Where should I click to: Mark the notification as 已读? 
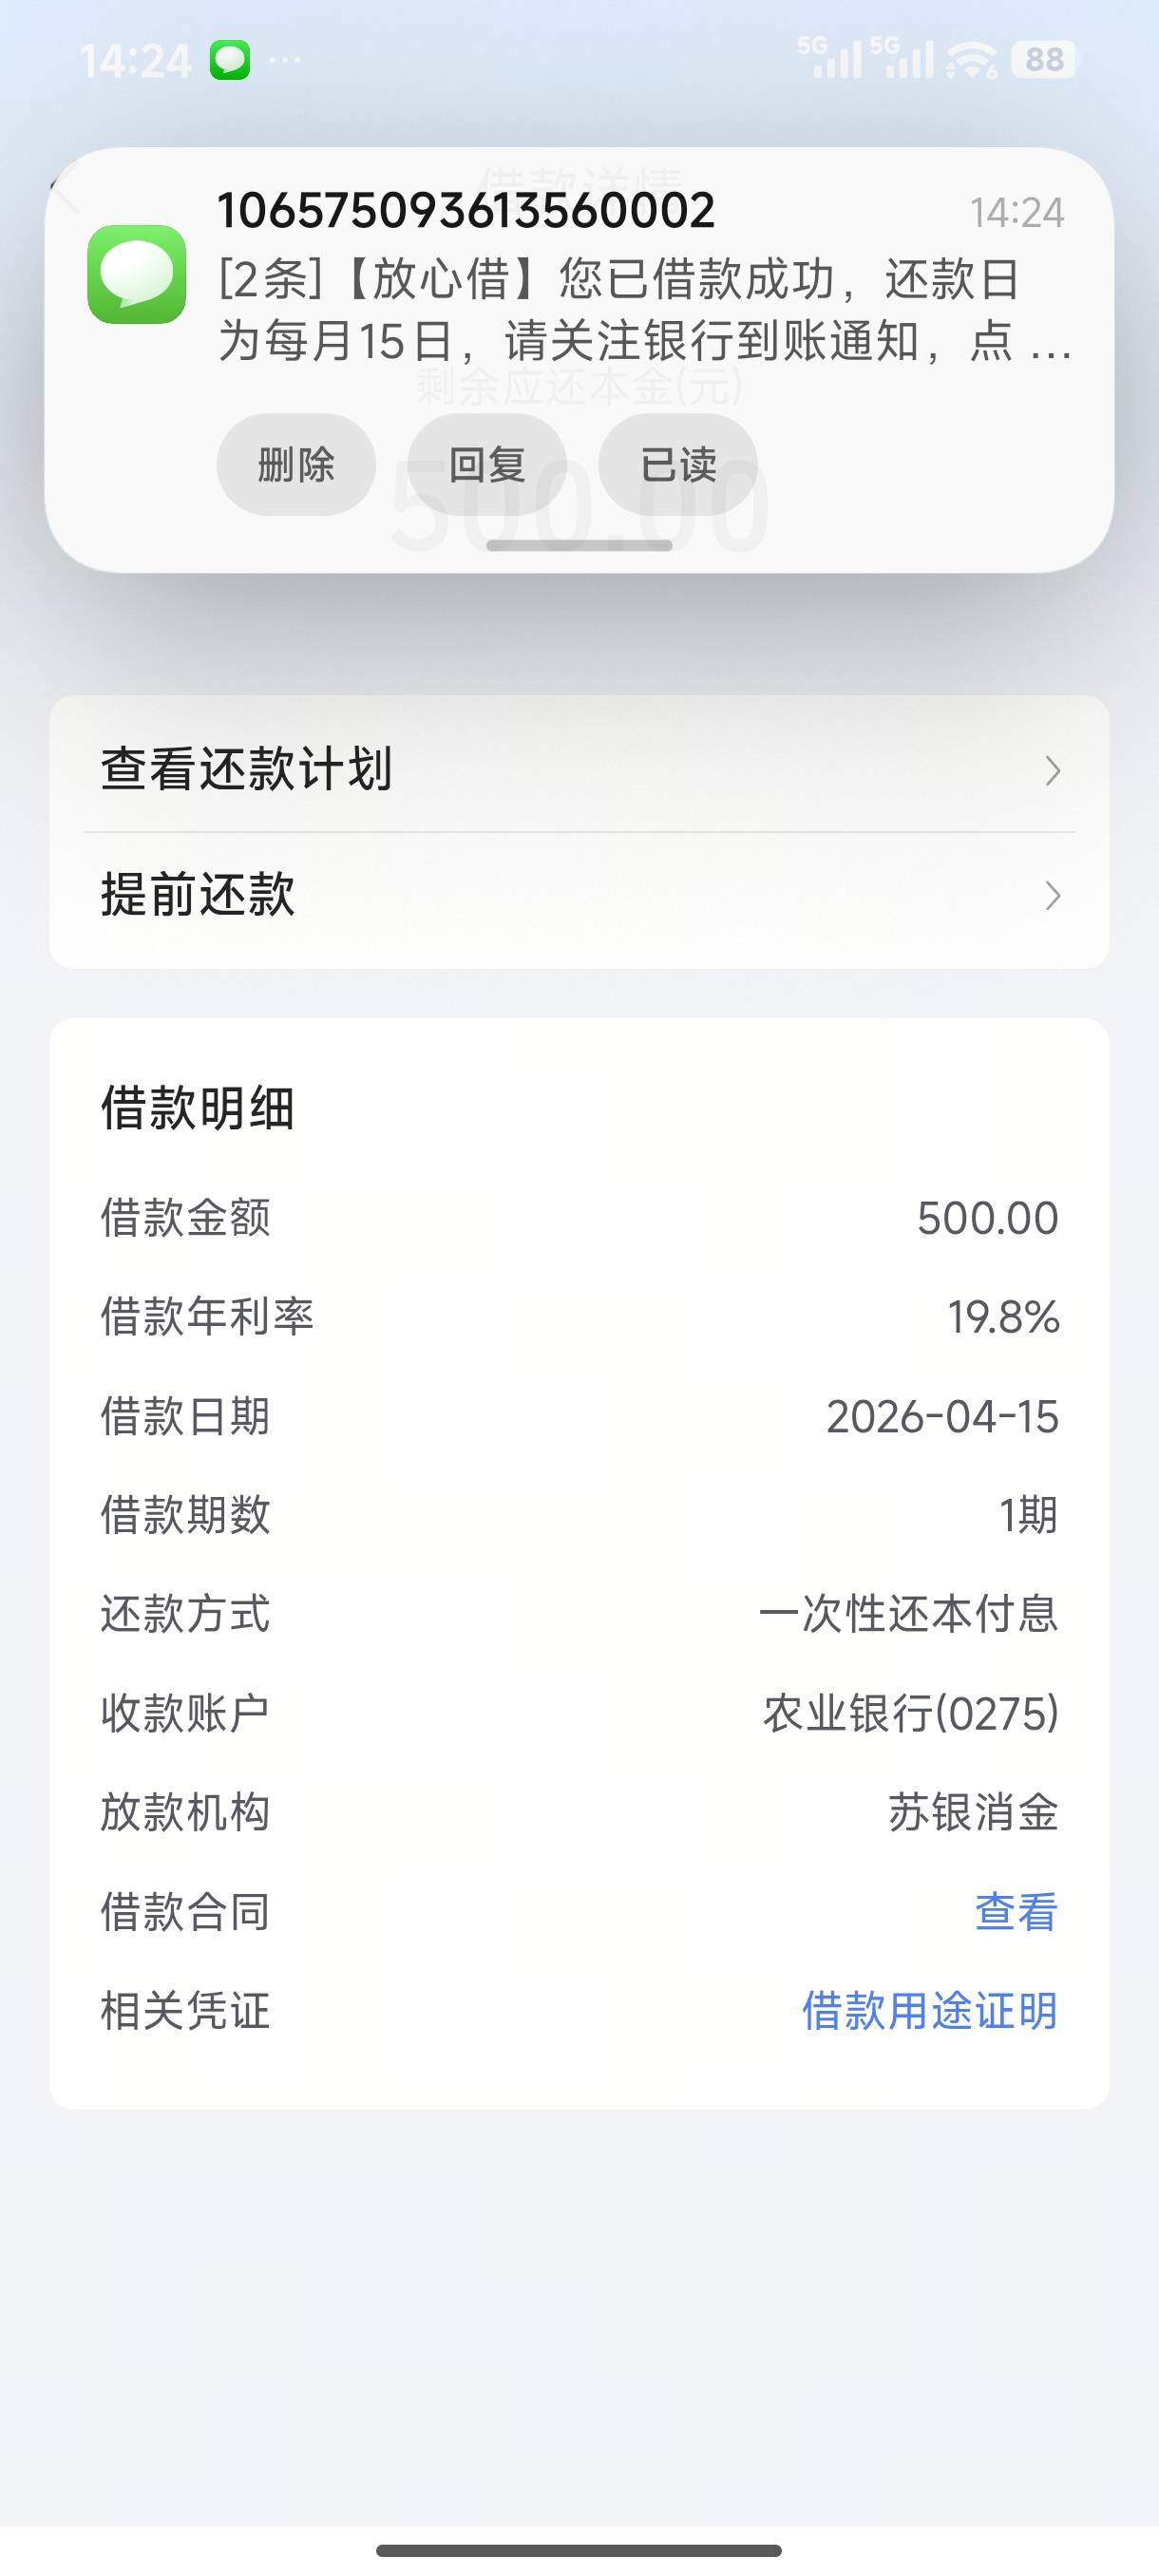pyautogui.click(x=678, y=465)
